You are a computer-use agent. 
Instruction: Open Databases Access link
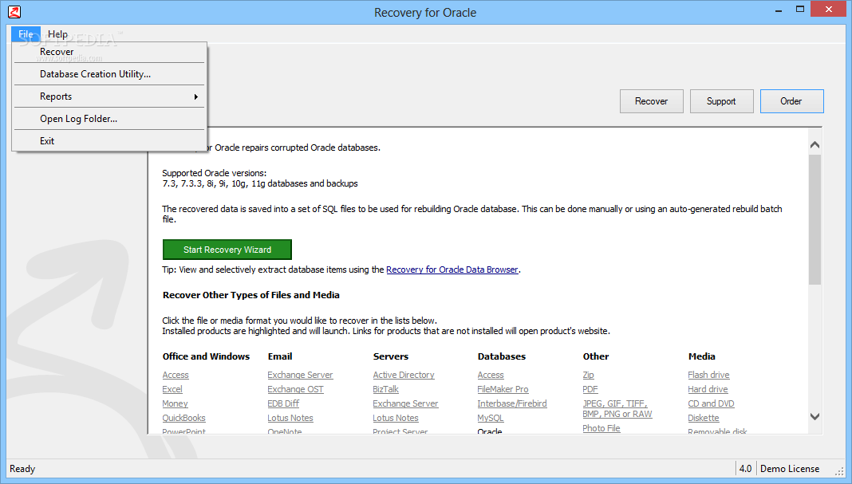coord(491,375)
